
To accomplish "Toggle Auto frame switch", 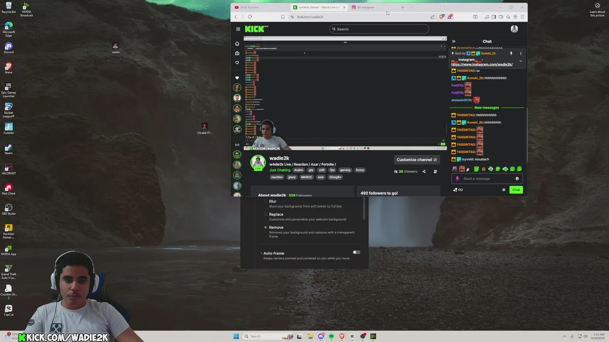I will (x=356, y=252).
